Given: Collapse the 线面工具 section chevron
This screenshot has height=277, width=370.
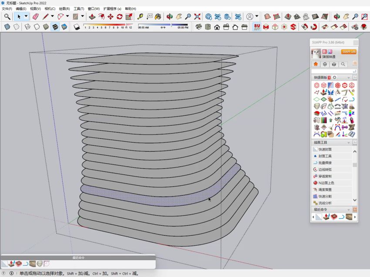Looking at the screenshot, I should click(349, 143).
